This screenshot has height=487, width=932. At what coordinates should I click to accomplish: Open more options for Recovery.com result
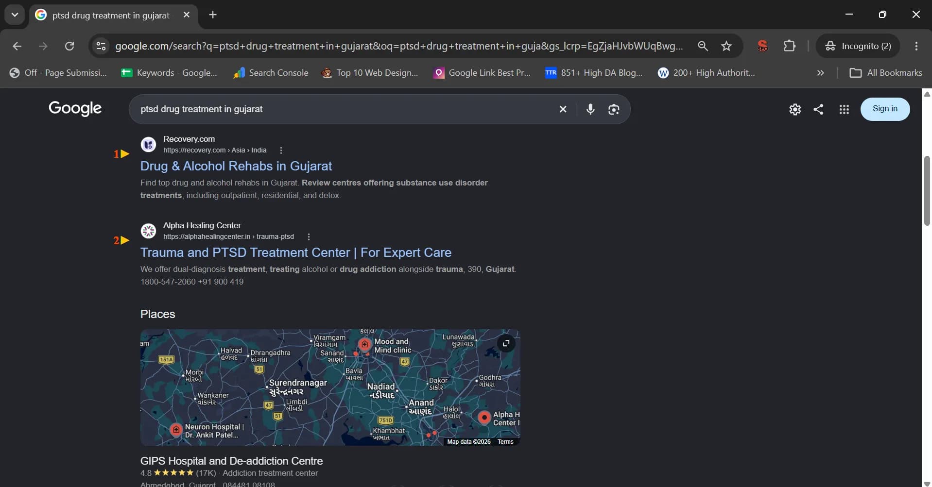click(281, 151)
